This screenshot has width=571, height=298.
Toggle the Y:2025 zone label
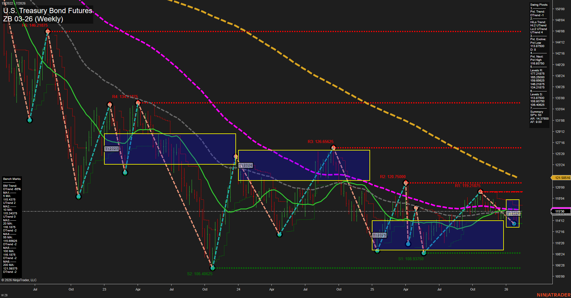point(379,235)
